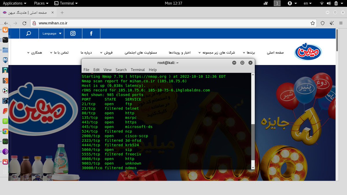Screen dimensions: 347x195
Task: Expand the برندها menu
Action: (x=249, y=53)
